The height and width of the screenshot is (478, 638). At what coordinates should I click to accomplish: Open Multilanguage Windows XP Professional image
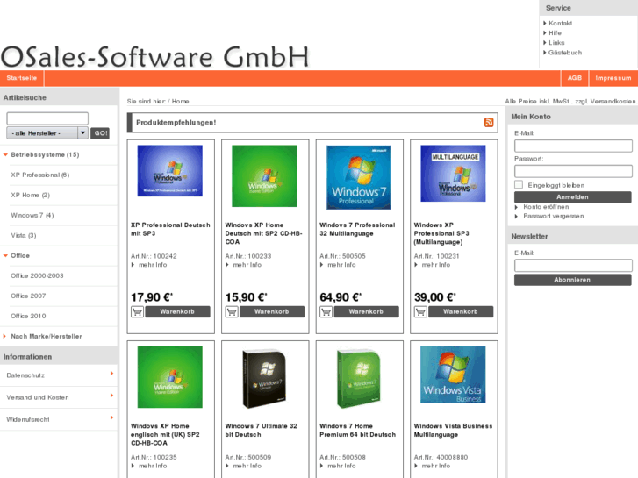tap(454, 174)
